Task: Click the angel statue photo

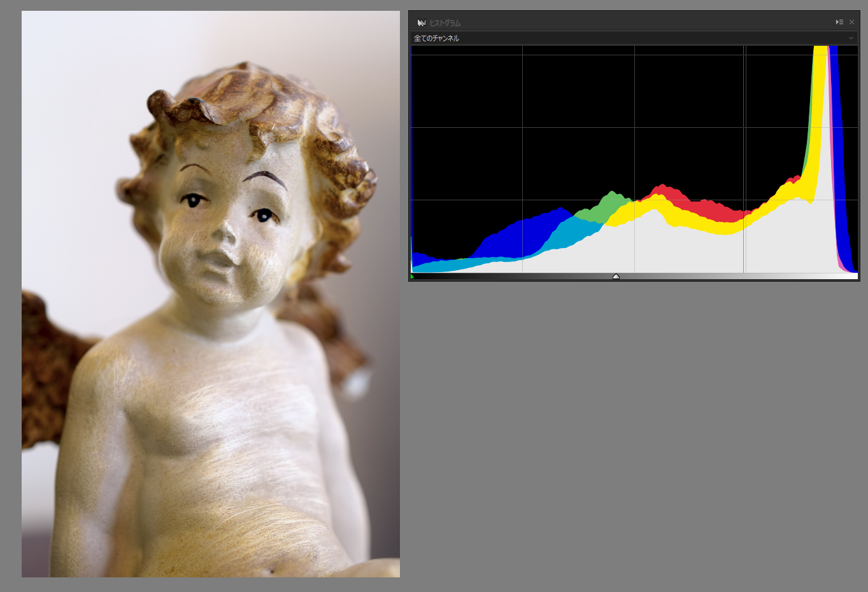Action: [211, 294]
